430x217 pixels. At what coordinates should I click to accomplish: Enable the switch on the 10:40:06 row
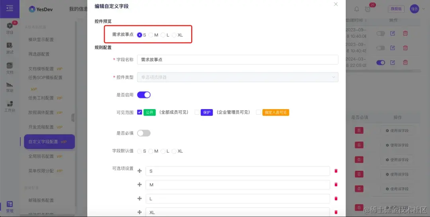[381, 33]
